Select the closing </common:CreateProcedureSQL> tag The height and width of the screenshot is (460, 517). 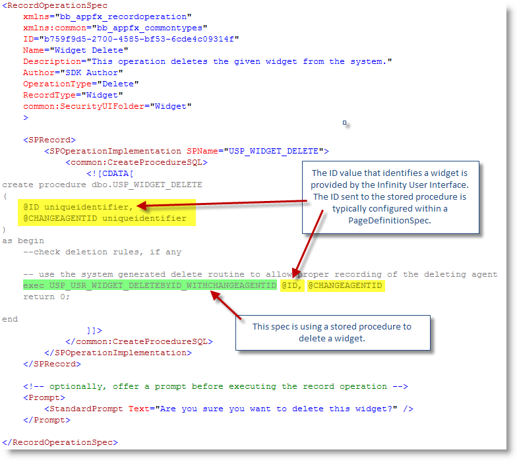[x=139, y=341]
